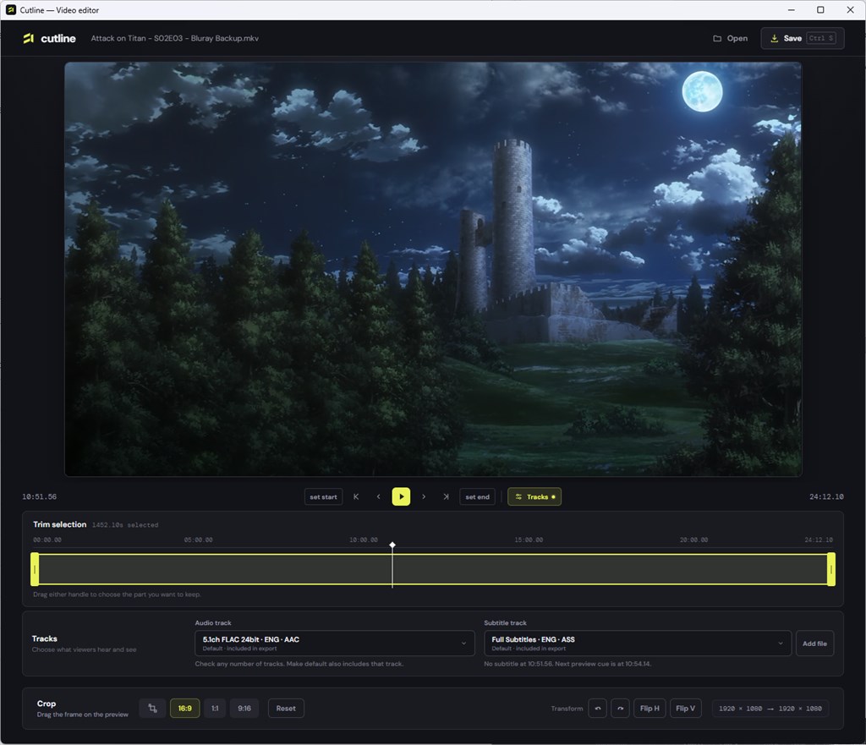Click the 1920 × 1080 resolution readout
The height and width of the screenshot is (745, 866).
770,709
